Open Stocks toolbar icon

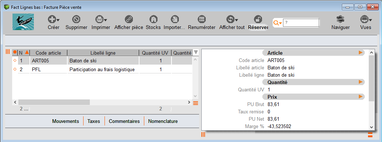153,19
